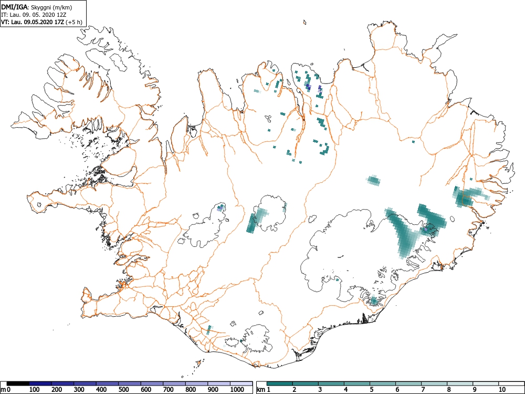Image resolution: width=525 pixels, height=394 pixels.
Task: Click the 9–10 km near-white legend swatch
Action: (x=486, y=383)
